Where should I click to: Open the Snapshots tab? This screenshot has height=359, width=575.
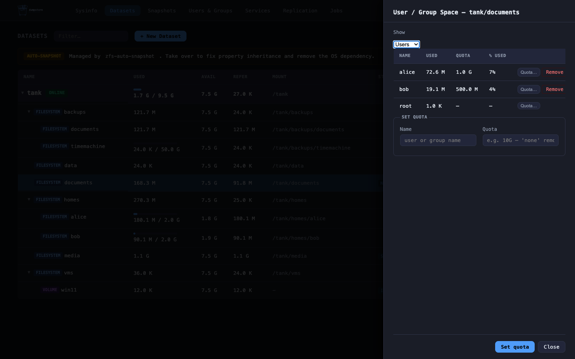point(162,11)
